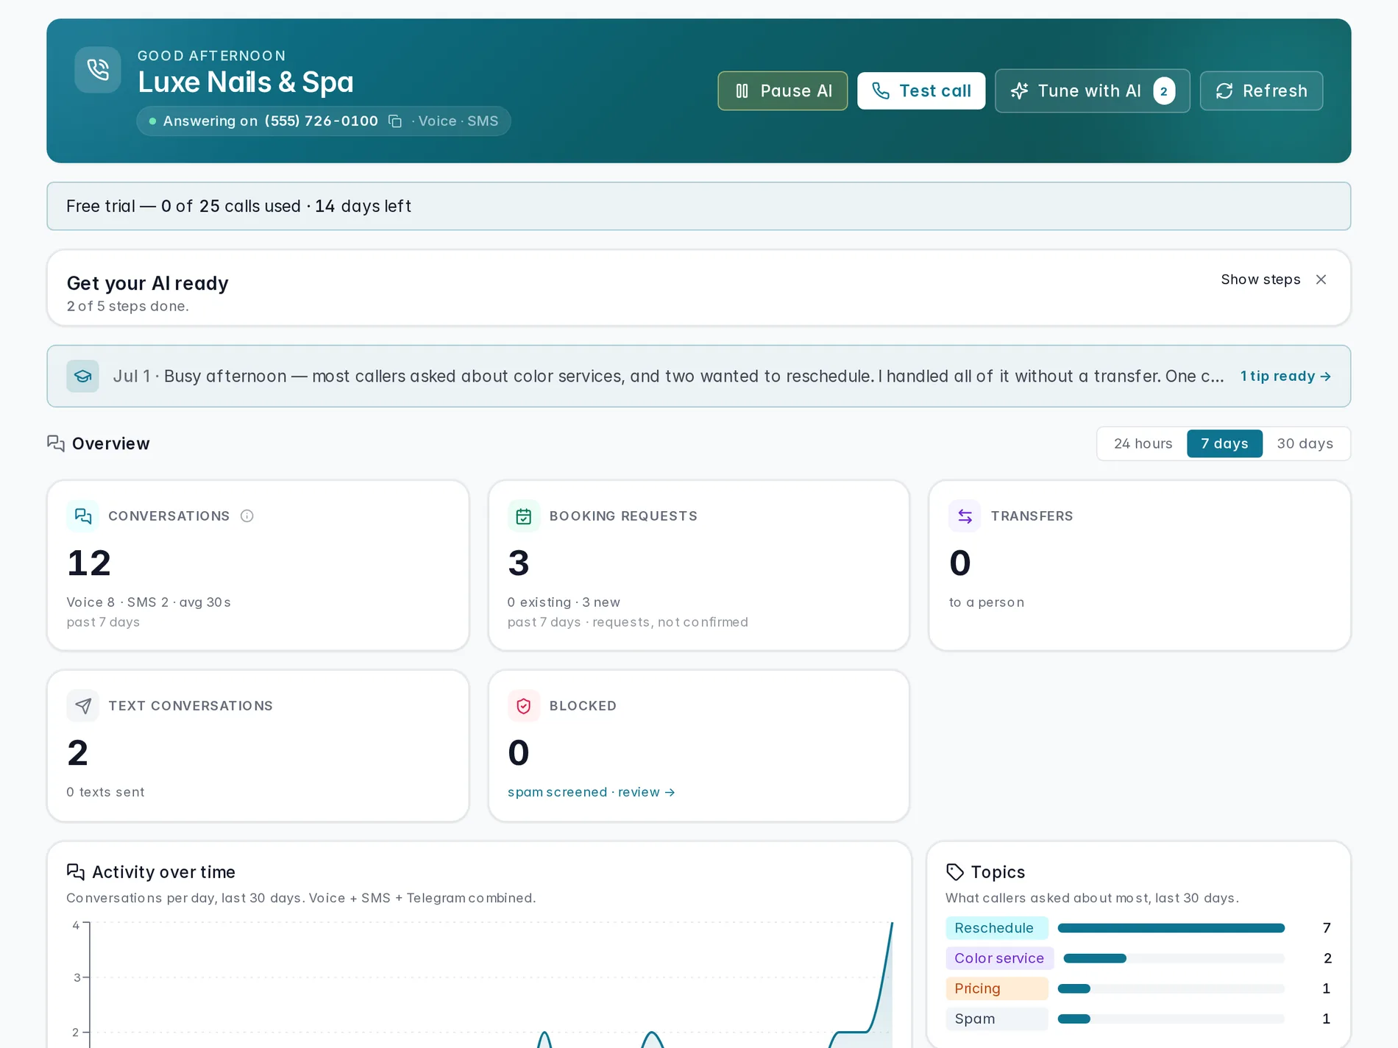This screenshot has width=1398, height=1048.
Task: Select the 30 days range
Action: point(1305,443)
